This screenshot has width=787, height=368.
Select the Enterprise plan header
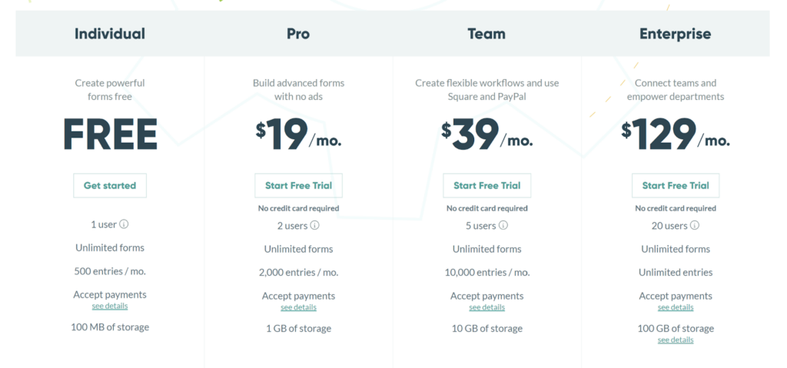(x=676, y=34)
